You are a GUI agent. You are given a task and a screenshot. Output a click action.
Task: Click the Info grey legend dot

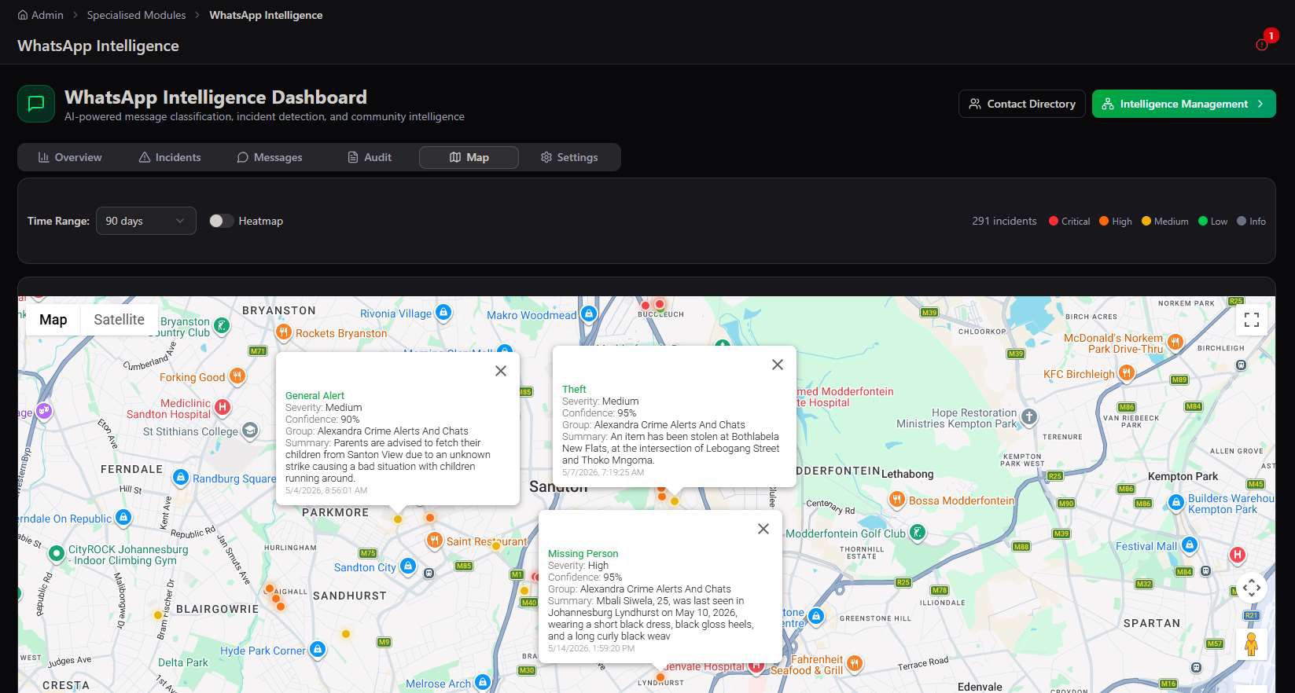pyautogui.click(x=1242, y=221)
